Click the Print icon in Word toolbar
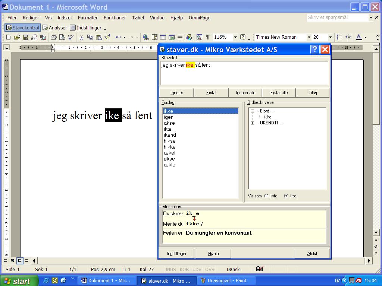Viewport: 382px width, 286px height. coord(54,37)
